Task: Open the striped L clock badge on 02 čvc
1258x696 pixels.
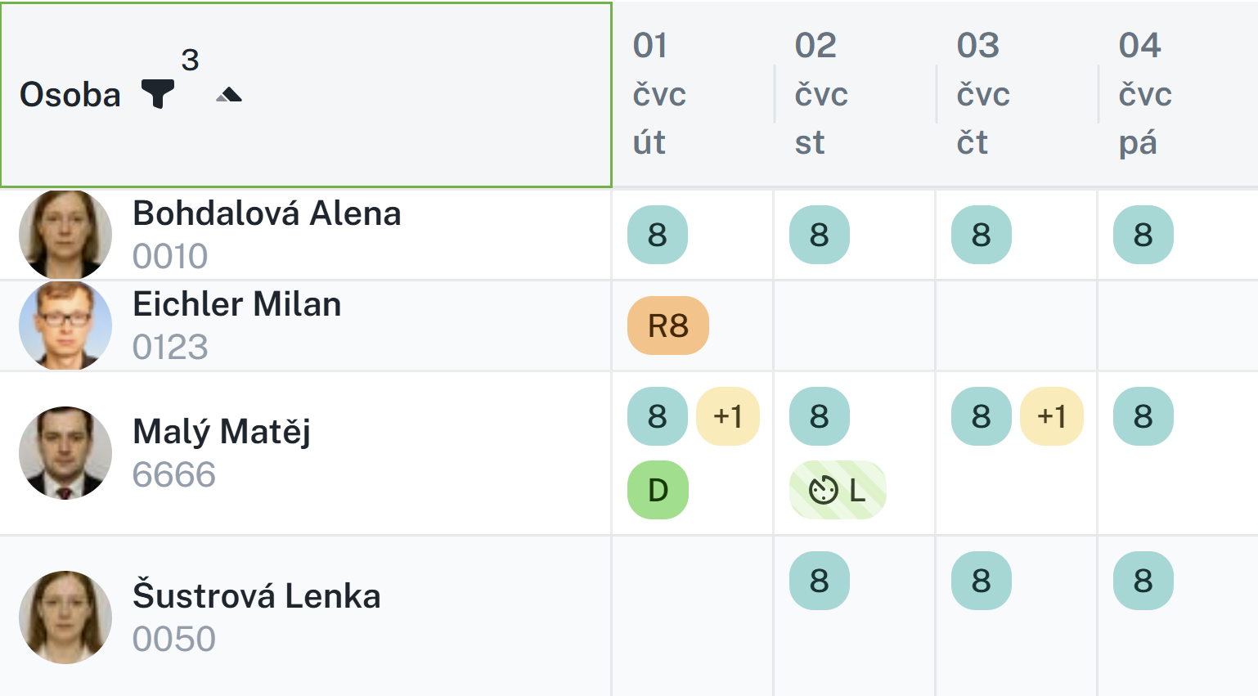Action: coord(838,490)
